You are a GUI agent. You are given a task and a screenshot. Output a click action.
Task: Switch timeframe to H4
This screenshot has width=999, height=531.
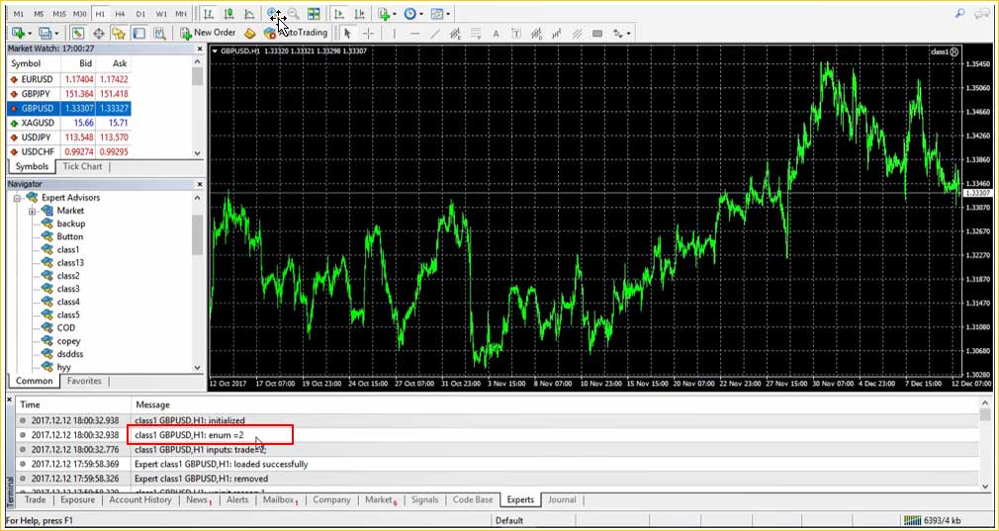click(x=120, y=14)
